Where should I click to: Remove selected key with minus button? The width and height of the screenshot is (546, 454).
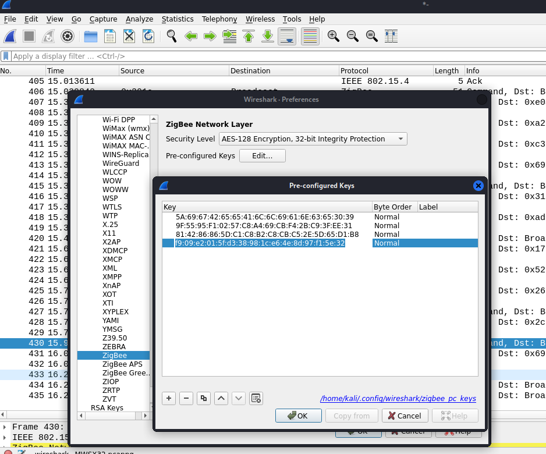click(x=186, y=398)
